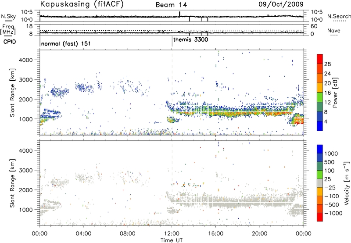
Task: Click the Beam 14 label
Action: [171, 5]
